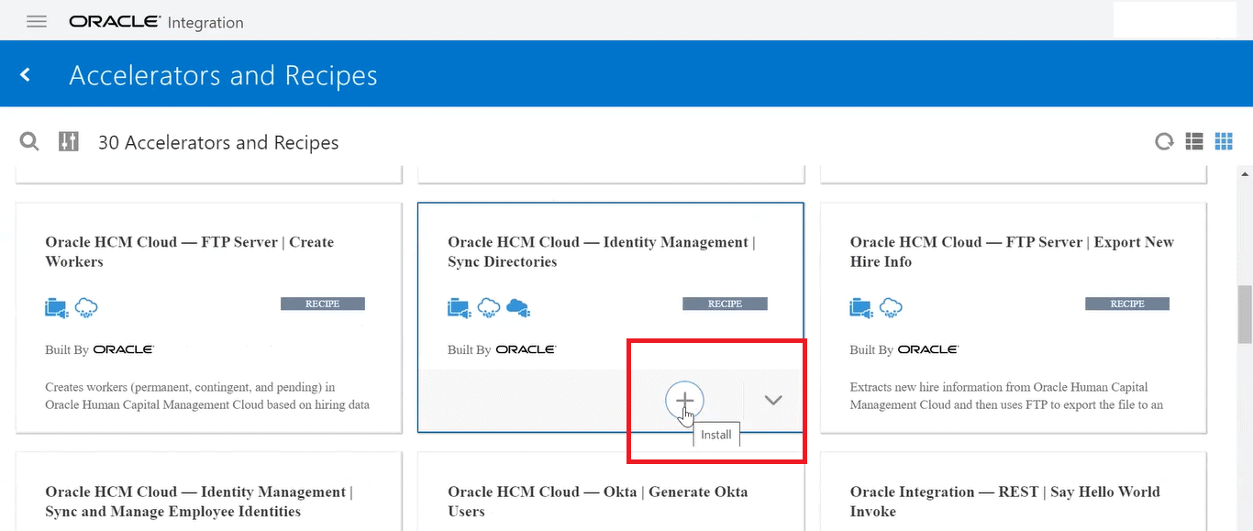
Task: Click the Install tooltip label
Action: tap(715, 434)
